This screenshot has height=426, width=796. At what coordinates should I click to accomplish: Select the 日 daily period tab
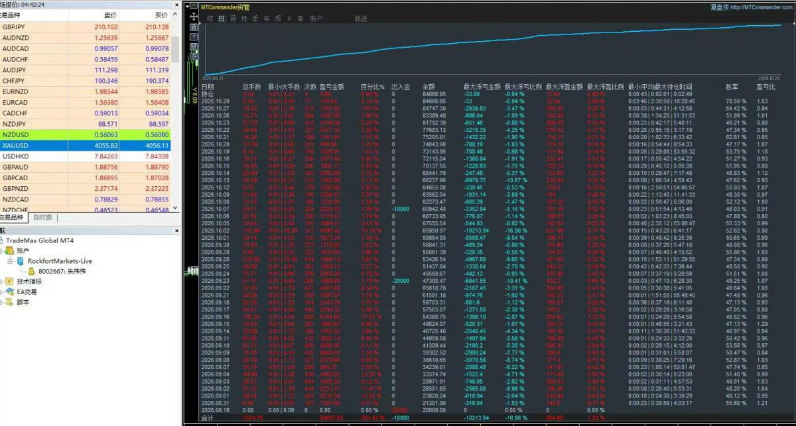(222, 19)
